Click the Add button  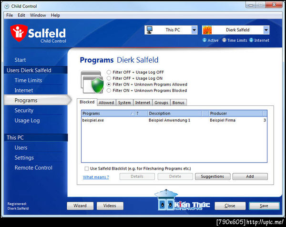[x=250, y=177]
